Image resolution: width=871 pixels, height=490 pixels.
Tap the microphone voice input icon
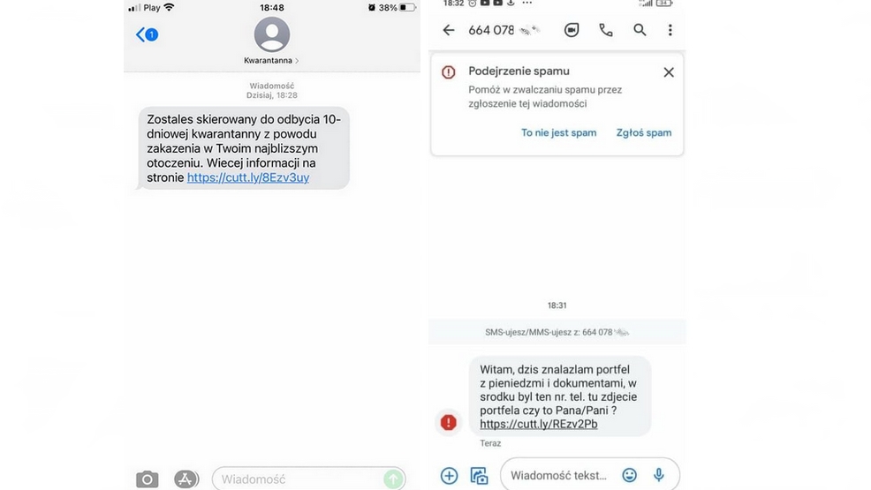click(659, 475)
